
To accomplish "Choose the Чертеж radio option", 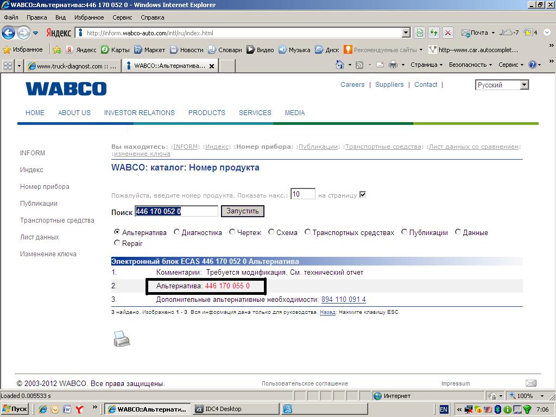I will (x=232, y=232).
